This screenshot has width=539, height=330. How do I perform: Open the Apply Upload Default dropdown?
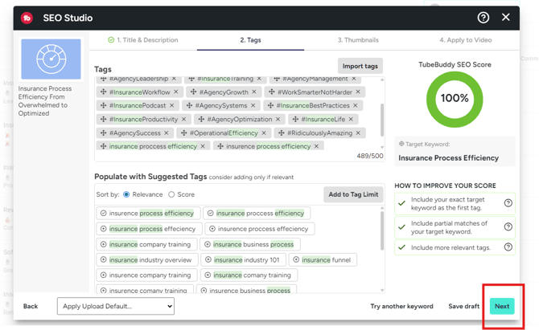pyautogui.click(x=116, y=306)
